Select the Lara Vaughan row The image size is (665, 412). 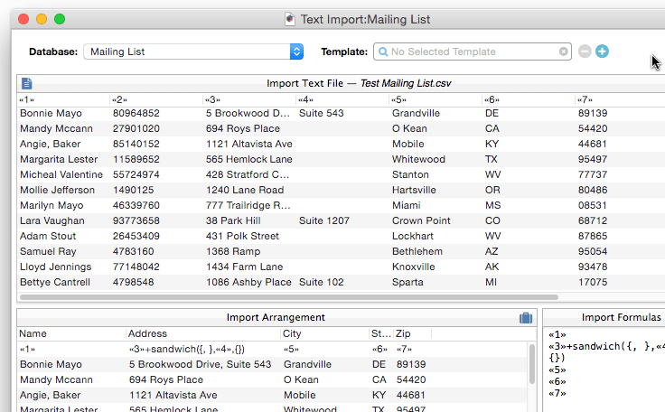coord(271,220)
